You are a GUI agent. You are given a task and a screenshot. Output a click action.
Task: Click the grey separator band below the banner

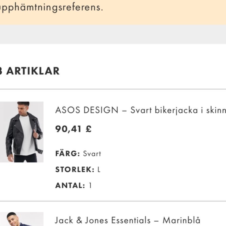tap(113, 34)
